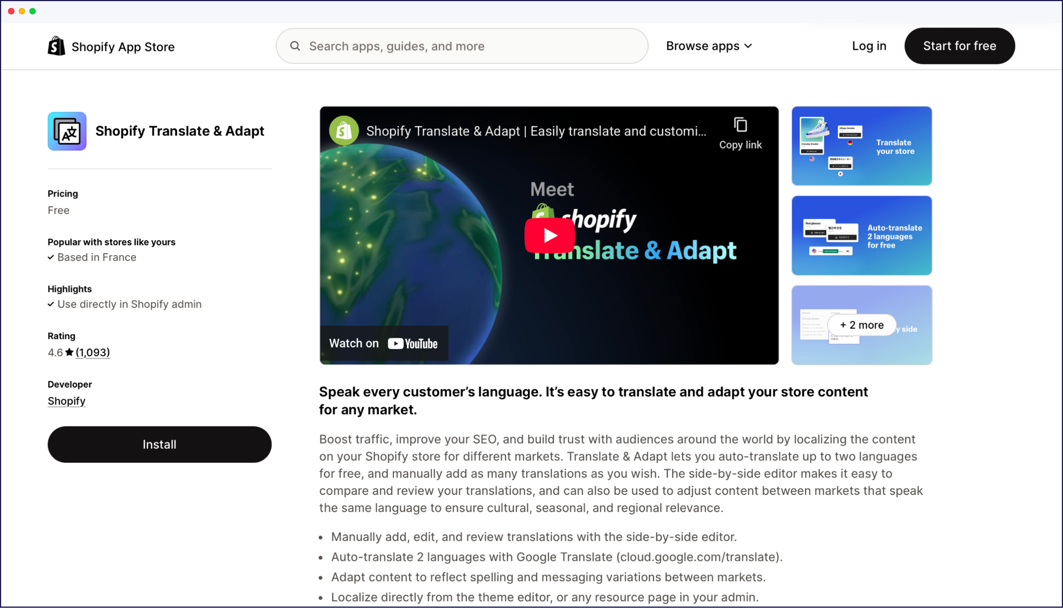This screenshot has width=1063, height=608.
Task: Click the video title text link
Action: [536, 131]
